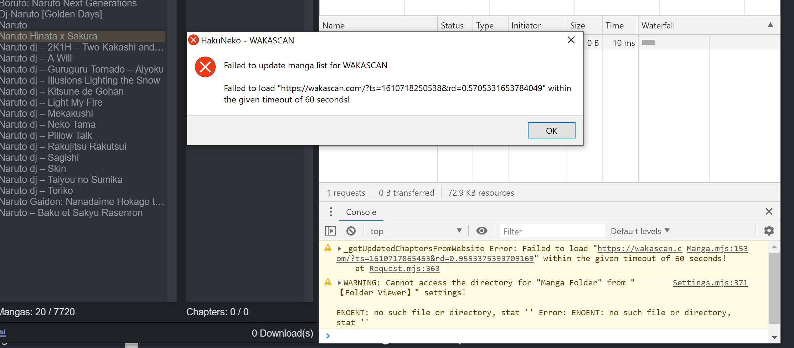Open the Request.mjs:363 source link
The height and width of the screenshot is (348, 794).
click(x=404, y=268)
